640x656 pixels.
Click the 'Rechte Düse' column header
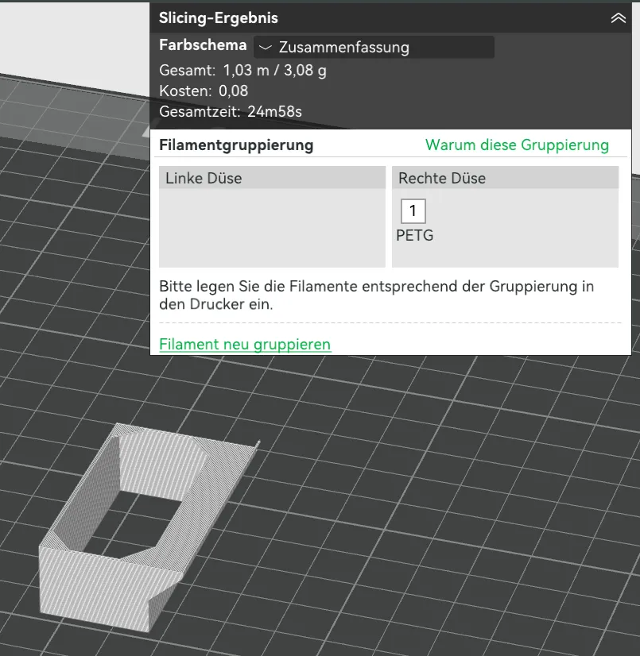pyautogui.click(x=505, y=178)
